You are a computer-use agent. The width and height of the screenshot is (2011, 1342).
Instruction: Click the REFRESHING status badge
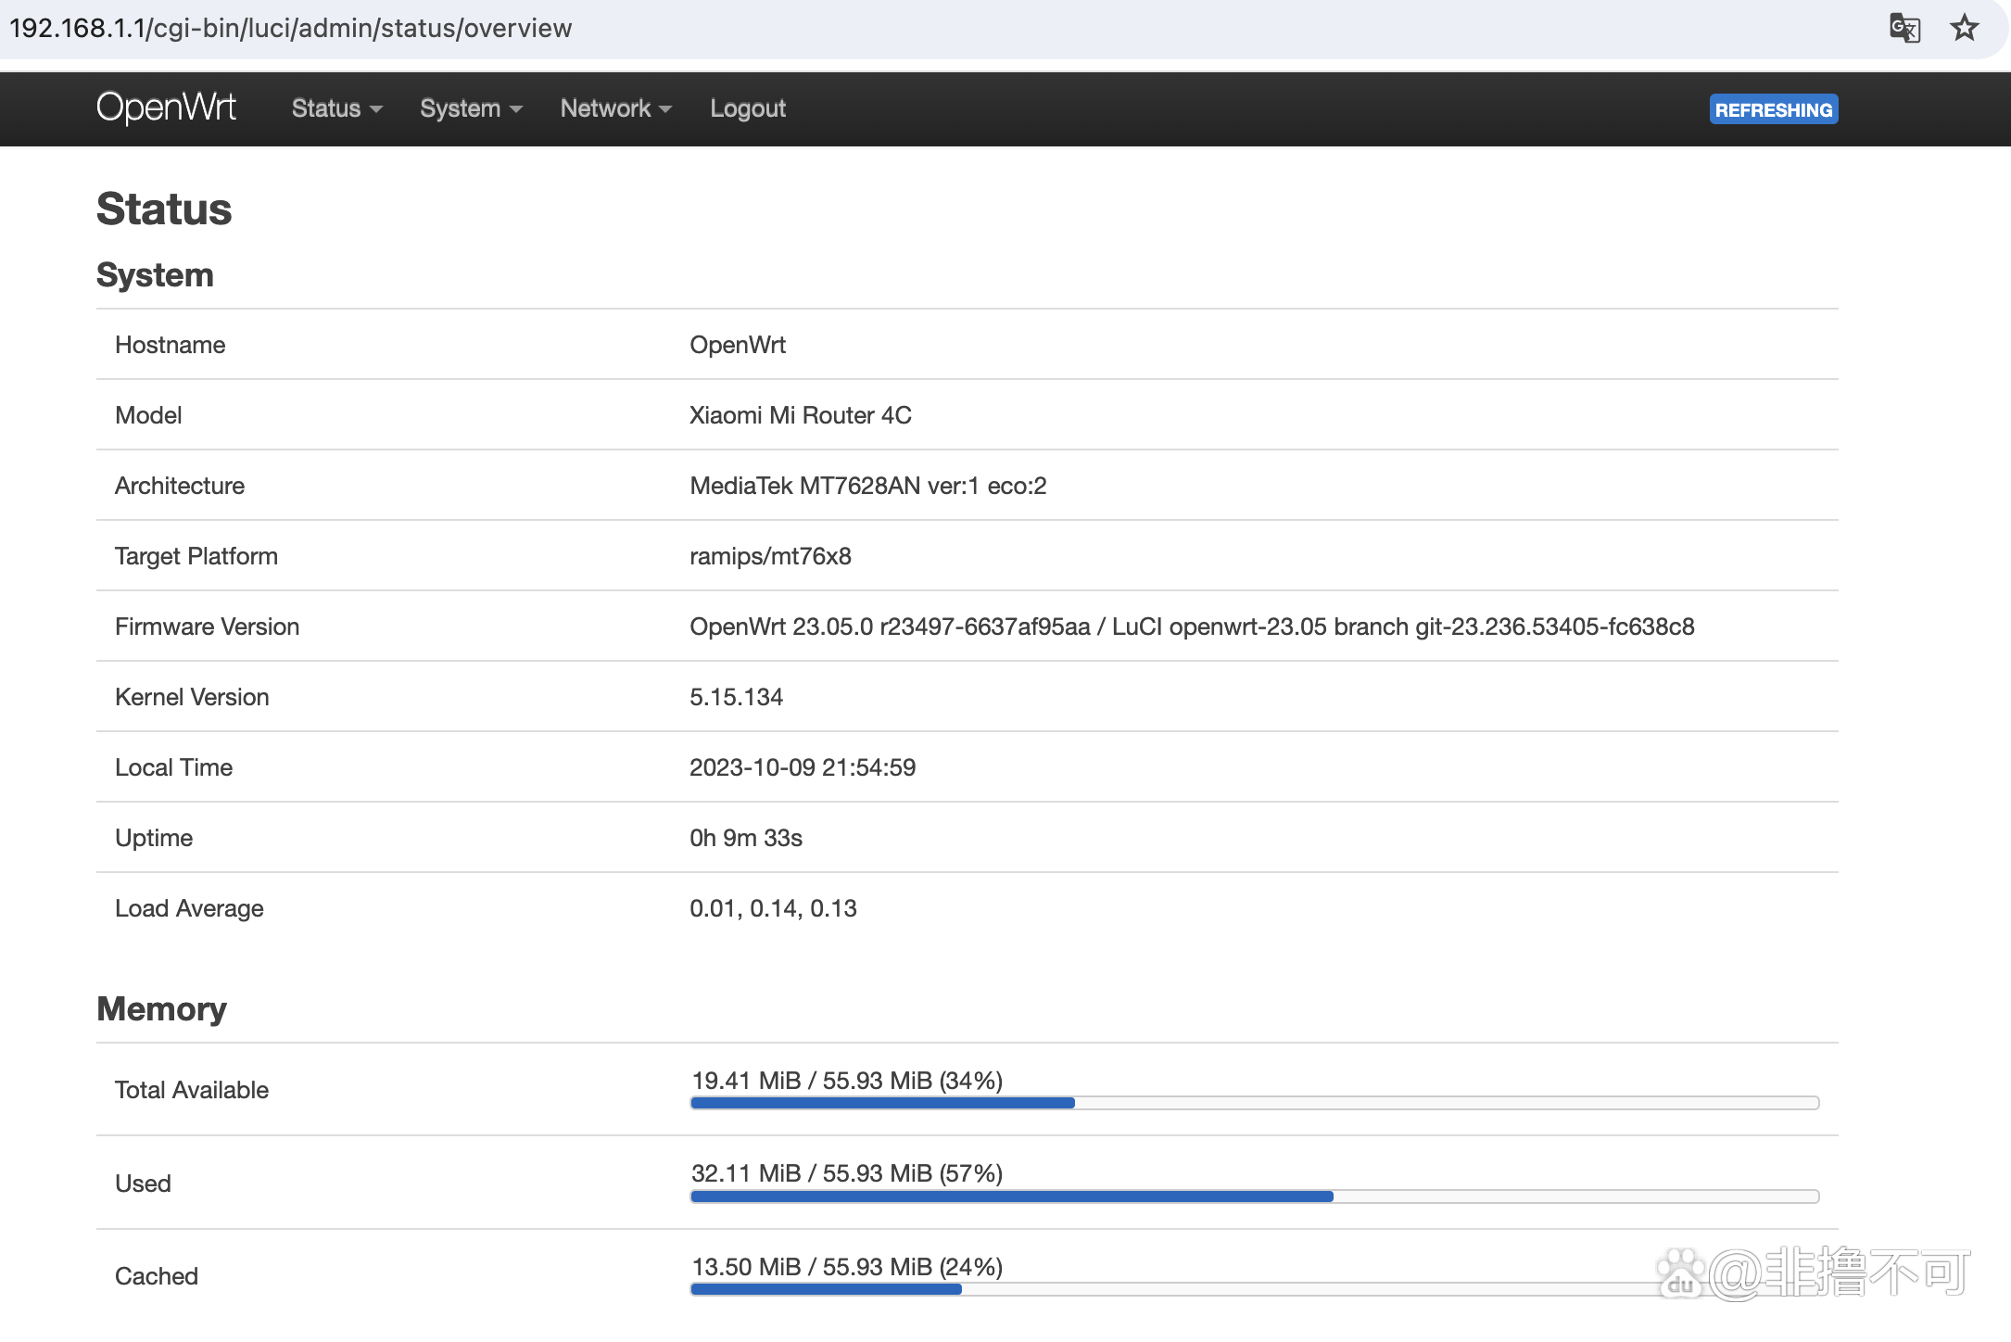1773,109
